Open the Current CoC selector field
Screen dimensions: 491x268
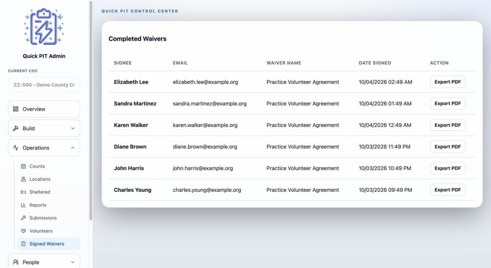(x=44, y=85)
